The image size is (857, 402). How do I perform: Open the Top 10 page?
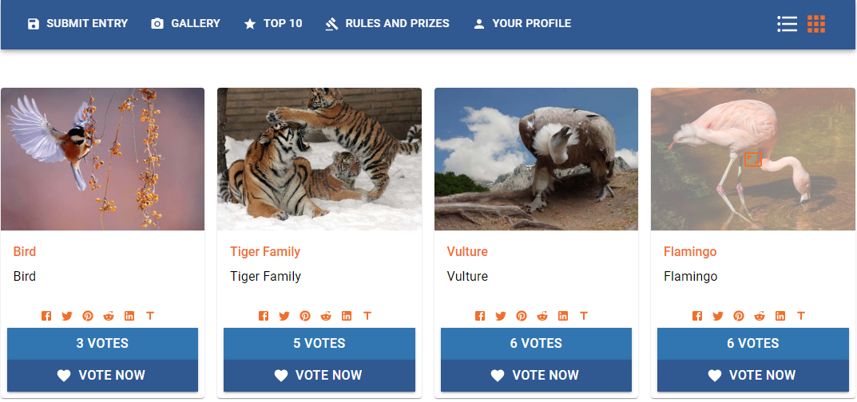coord(273,23)
